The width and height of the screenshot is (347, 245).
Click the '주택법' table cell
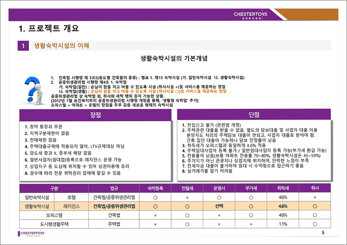pos(114,224)
